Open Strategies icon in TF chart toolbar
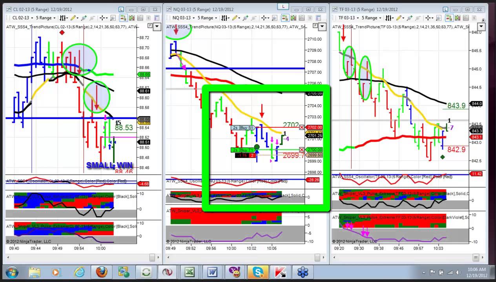The width and height of the screenshot is (496, 282). pyautogui.click(x=474, y=18)
